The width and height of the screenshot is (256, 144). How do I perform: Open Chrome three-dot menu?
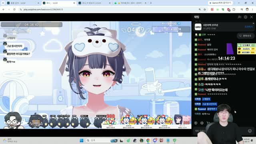252,10
